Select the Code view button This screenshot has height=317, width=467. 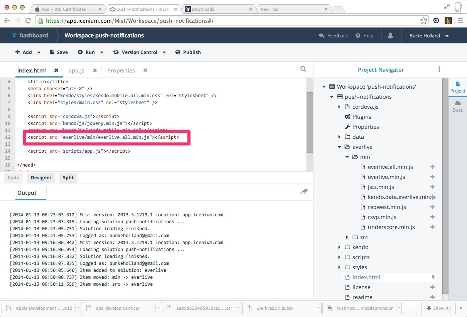pyautogui.click(x=13, y=177)
